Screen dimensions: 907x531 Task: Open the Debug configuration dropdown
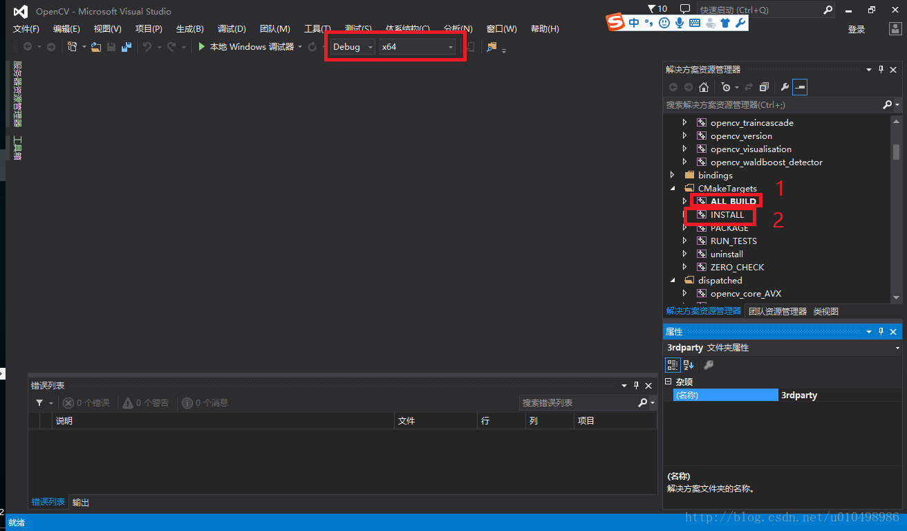352,46
